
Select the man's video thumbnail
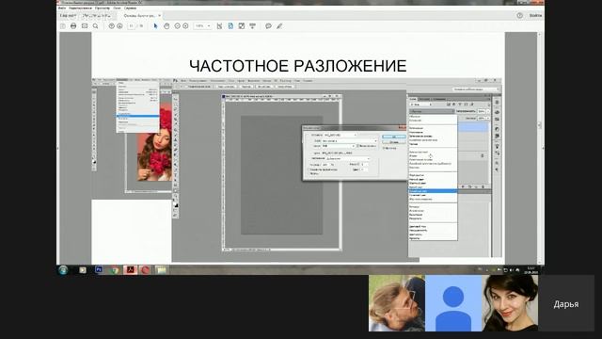tap(397, 303)
